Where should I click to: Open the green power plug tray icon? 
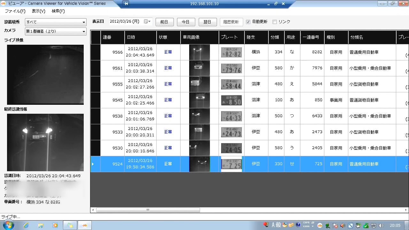pyautogui.click(x=328, y=225)
